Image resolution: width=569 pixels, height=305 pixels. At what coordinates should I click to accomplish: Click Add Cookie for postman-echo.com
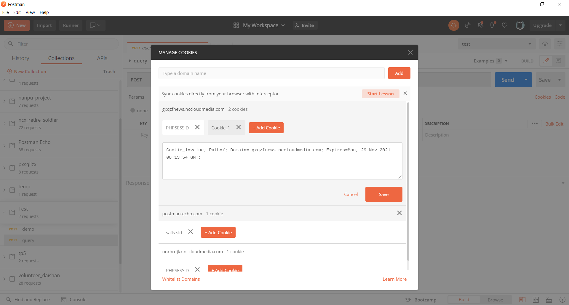click(x=218, y=232)
